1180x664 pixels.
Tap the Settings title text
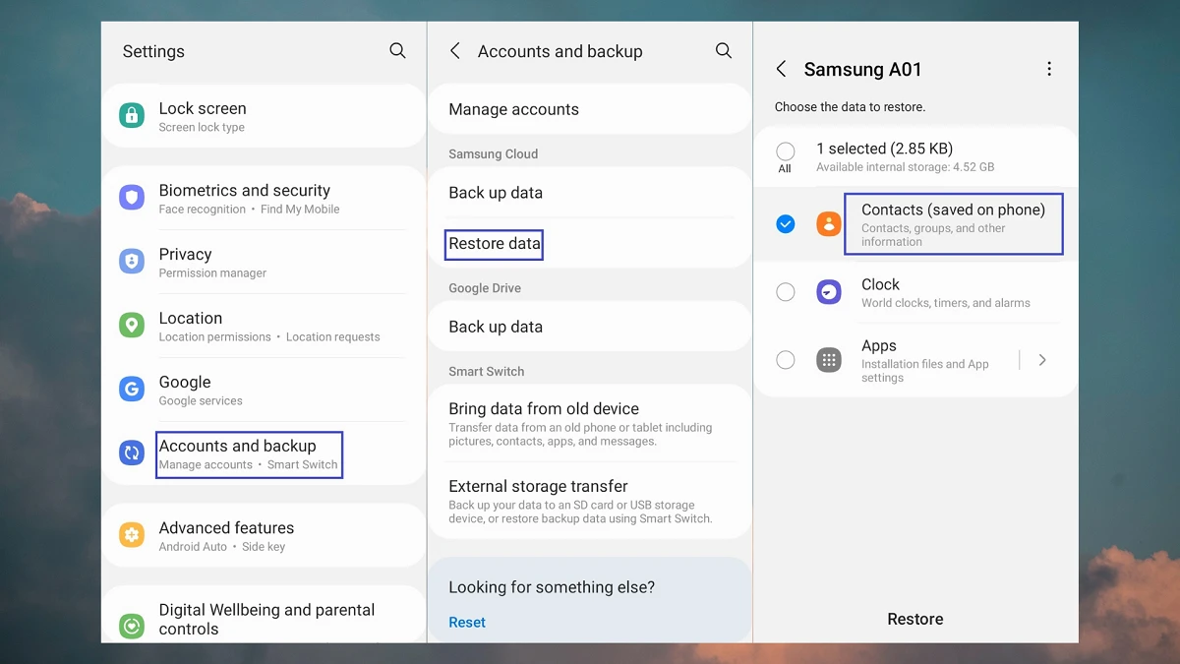click(x=153, y=51)
